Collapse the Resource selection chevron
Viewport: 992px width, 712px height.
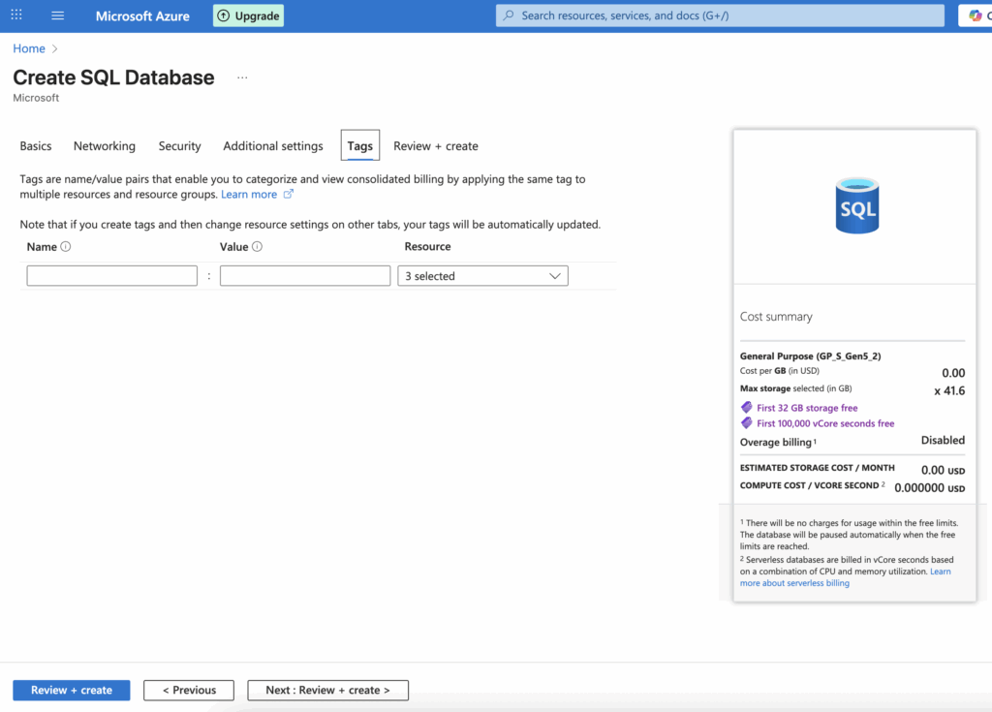point(554,275)
